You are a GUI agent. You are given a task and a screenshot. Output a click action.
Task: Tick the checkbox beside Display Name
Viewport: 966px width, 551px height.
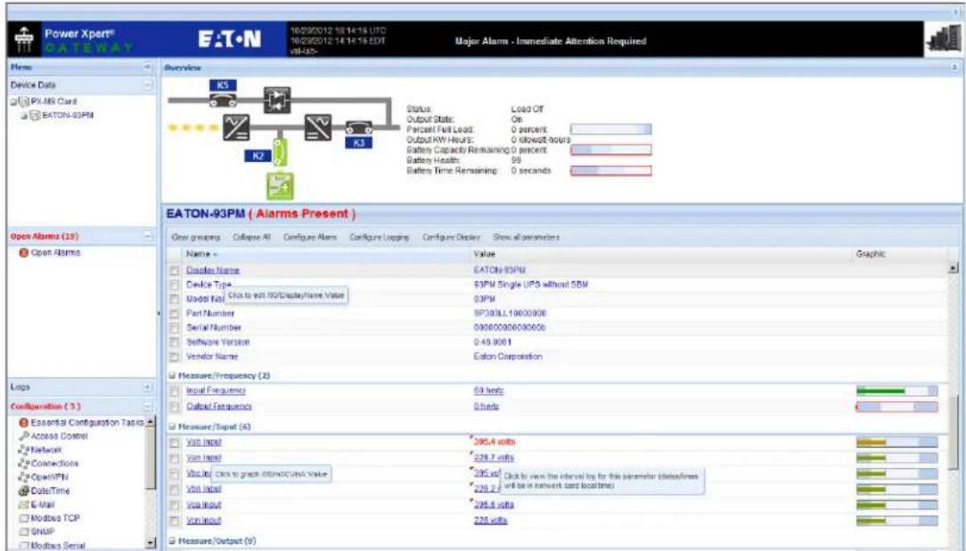pyautogui.click(x=175, y=270)
